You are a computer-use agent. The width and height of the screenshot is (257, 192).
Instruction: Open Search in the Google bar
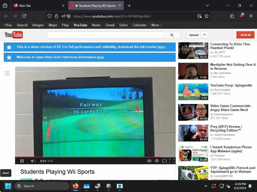22,25
